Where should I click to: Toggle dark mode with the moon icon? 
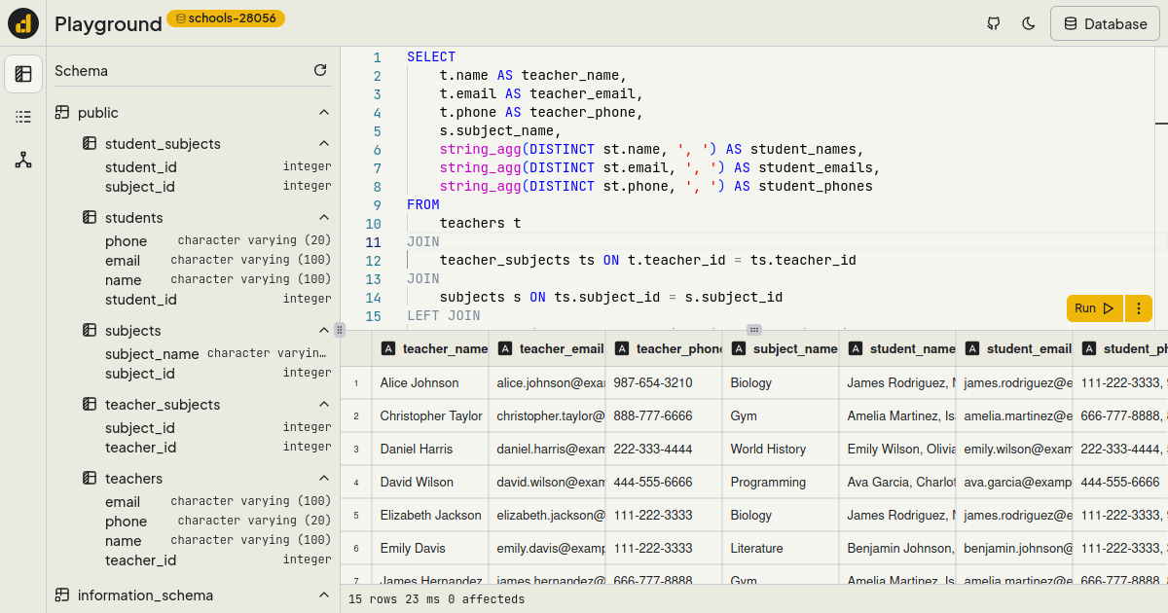1028,22
